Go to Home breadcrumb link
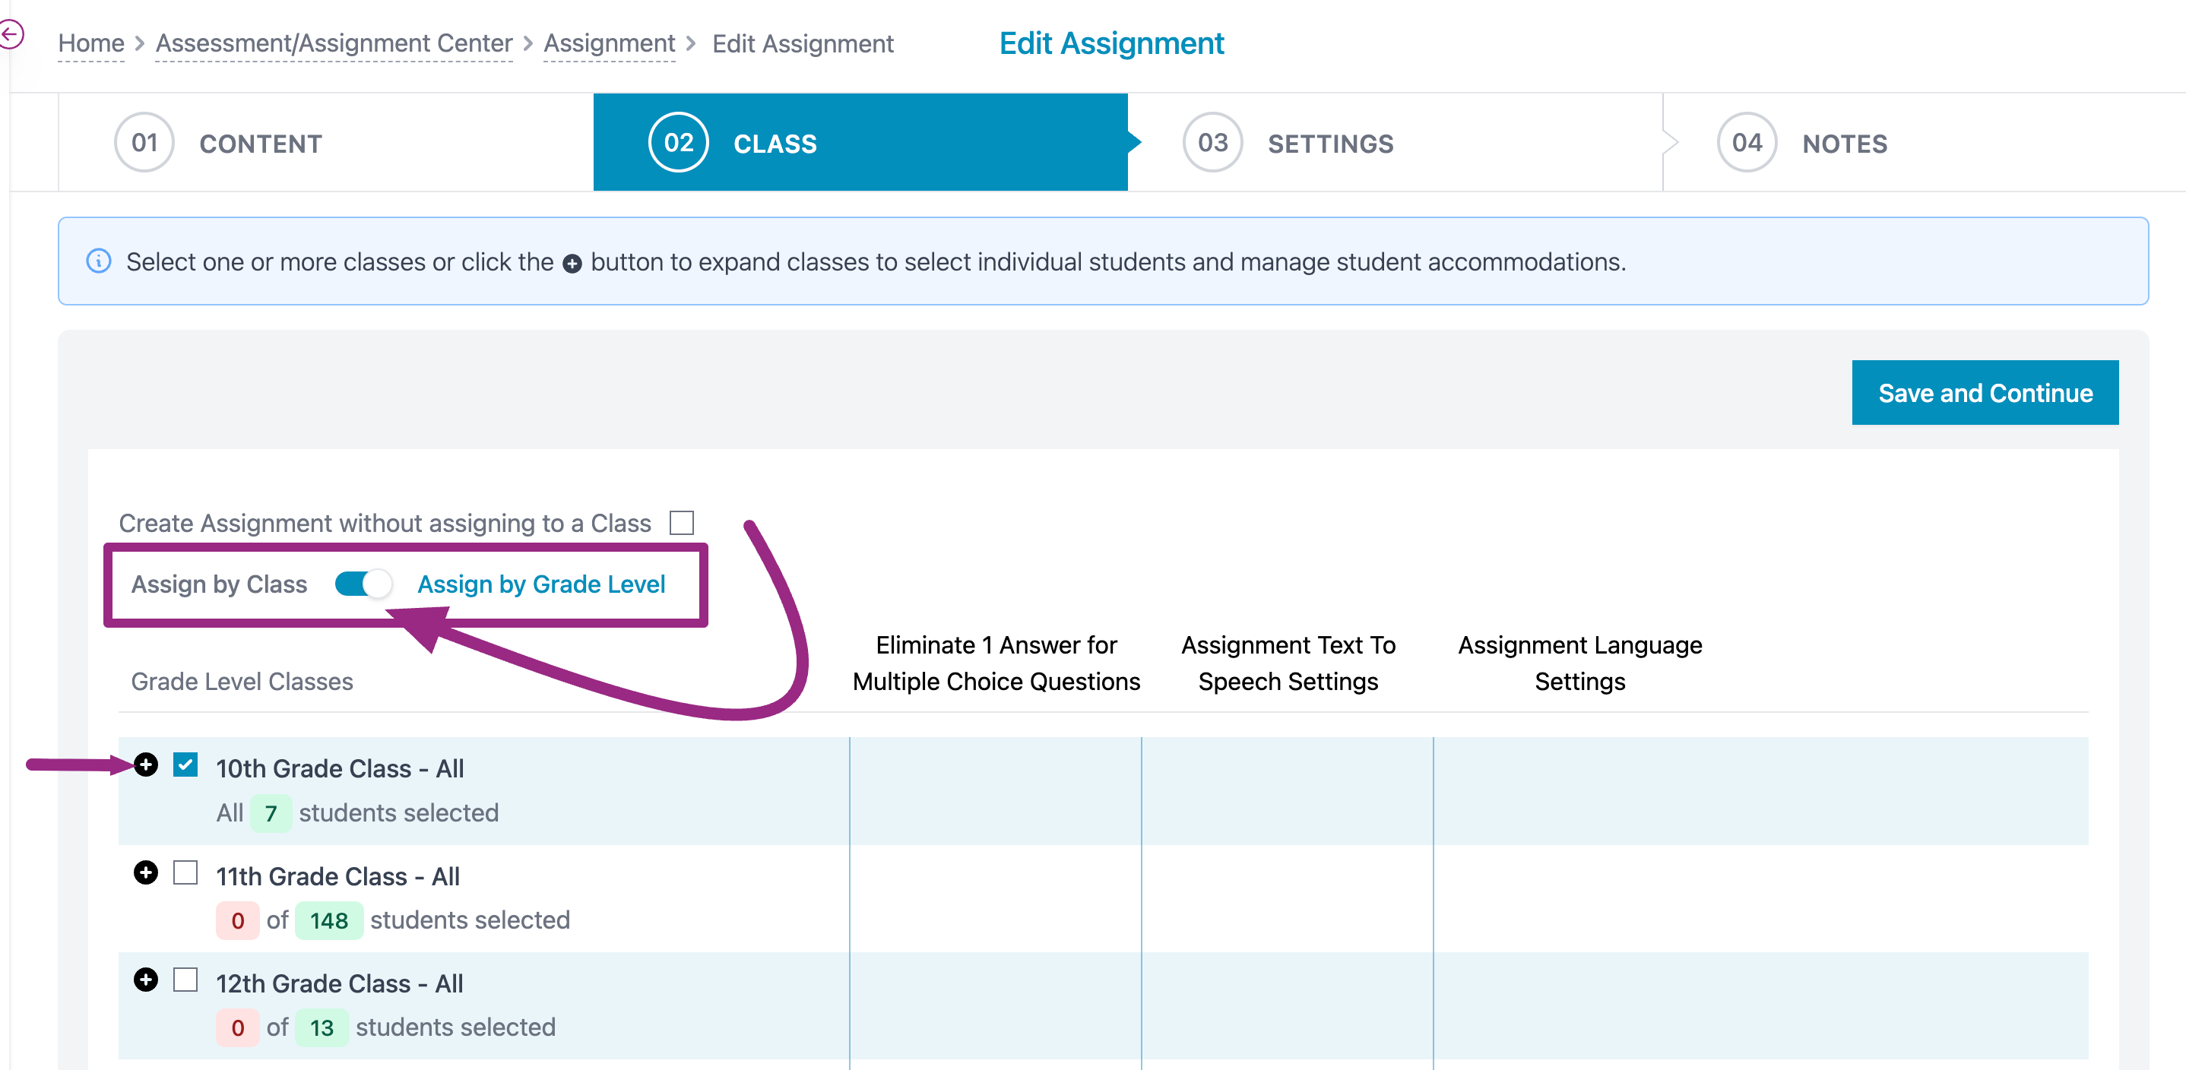Image resolution: width=2186 pixels, height=1070 pixels. [x=90, y=43]
